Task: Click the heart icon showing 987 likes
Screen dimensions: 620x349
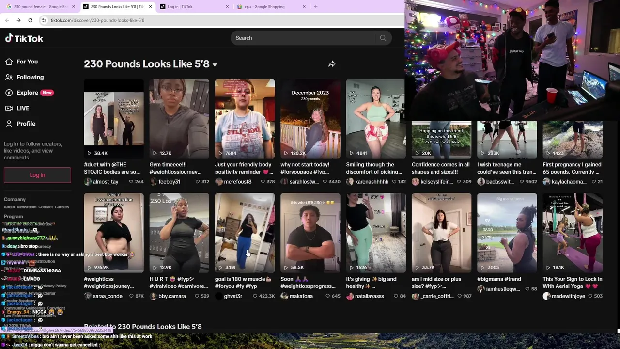Action: click(x=459, y=296)
